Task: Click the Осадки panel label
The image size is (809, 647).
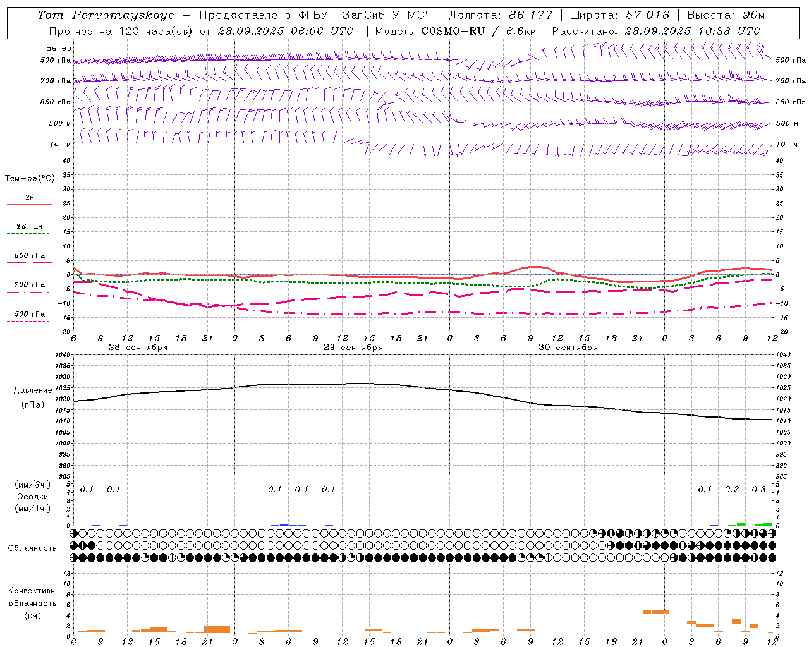Action: click(x=33, y=497)
